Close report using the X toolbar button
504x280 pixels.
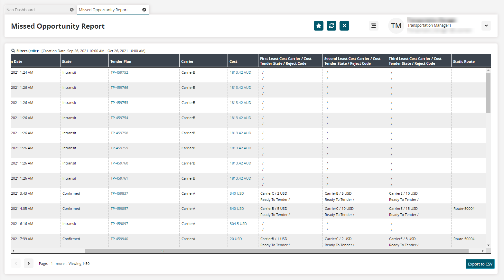(344, 26)
